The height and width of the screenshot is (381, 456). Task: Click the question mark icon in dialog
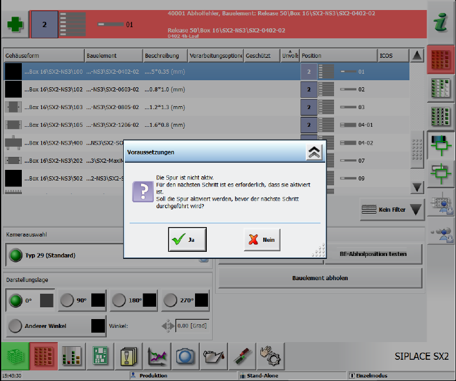click(143, 192)
